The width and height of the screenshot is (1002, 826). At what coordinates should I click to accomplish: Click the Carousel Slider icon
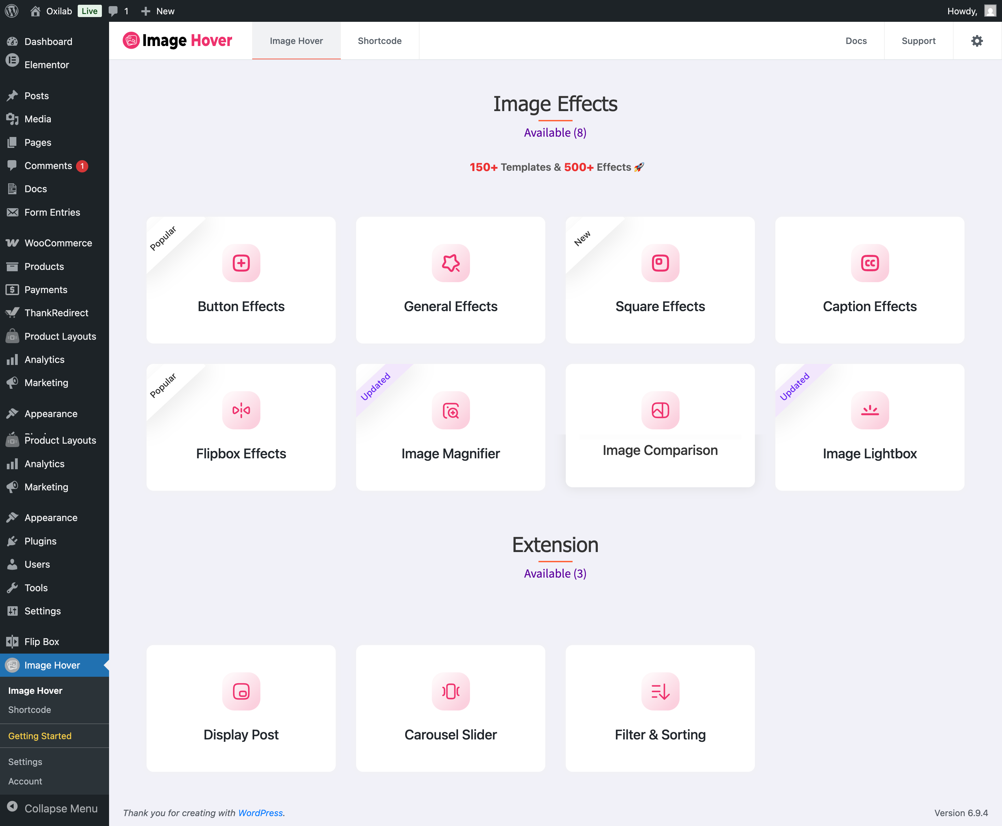point(451,691)
